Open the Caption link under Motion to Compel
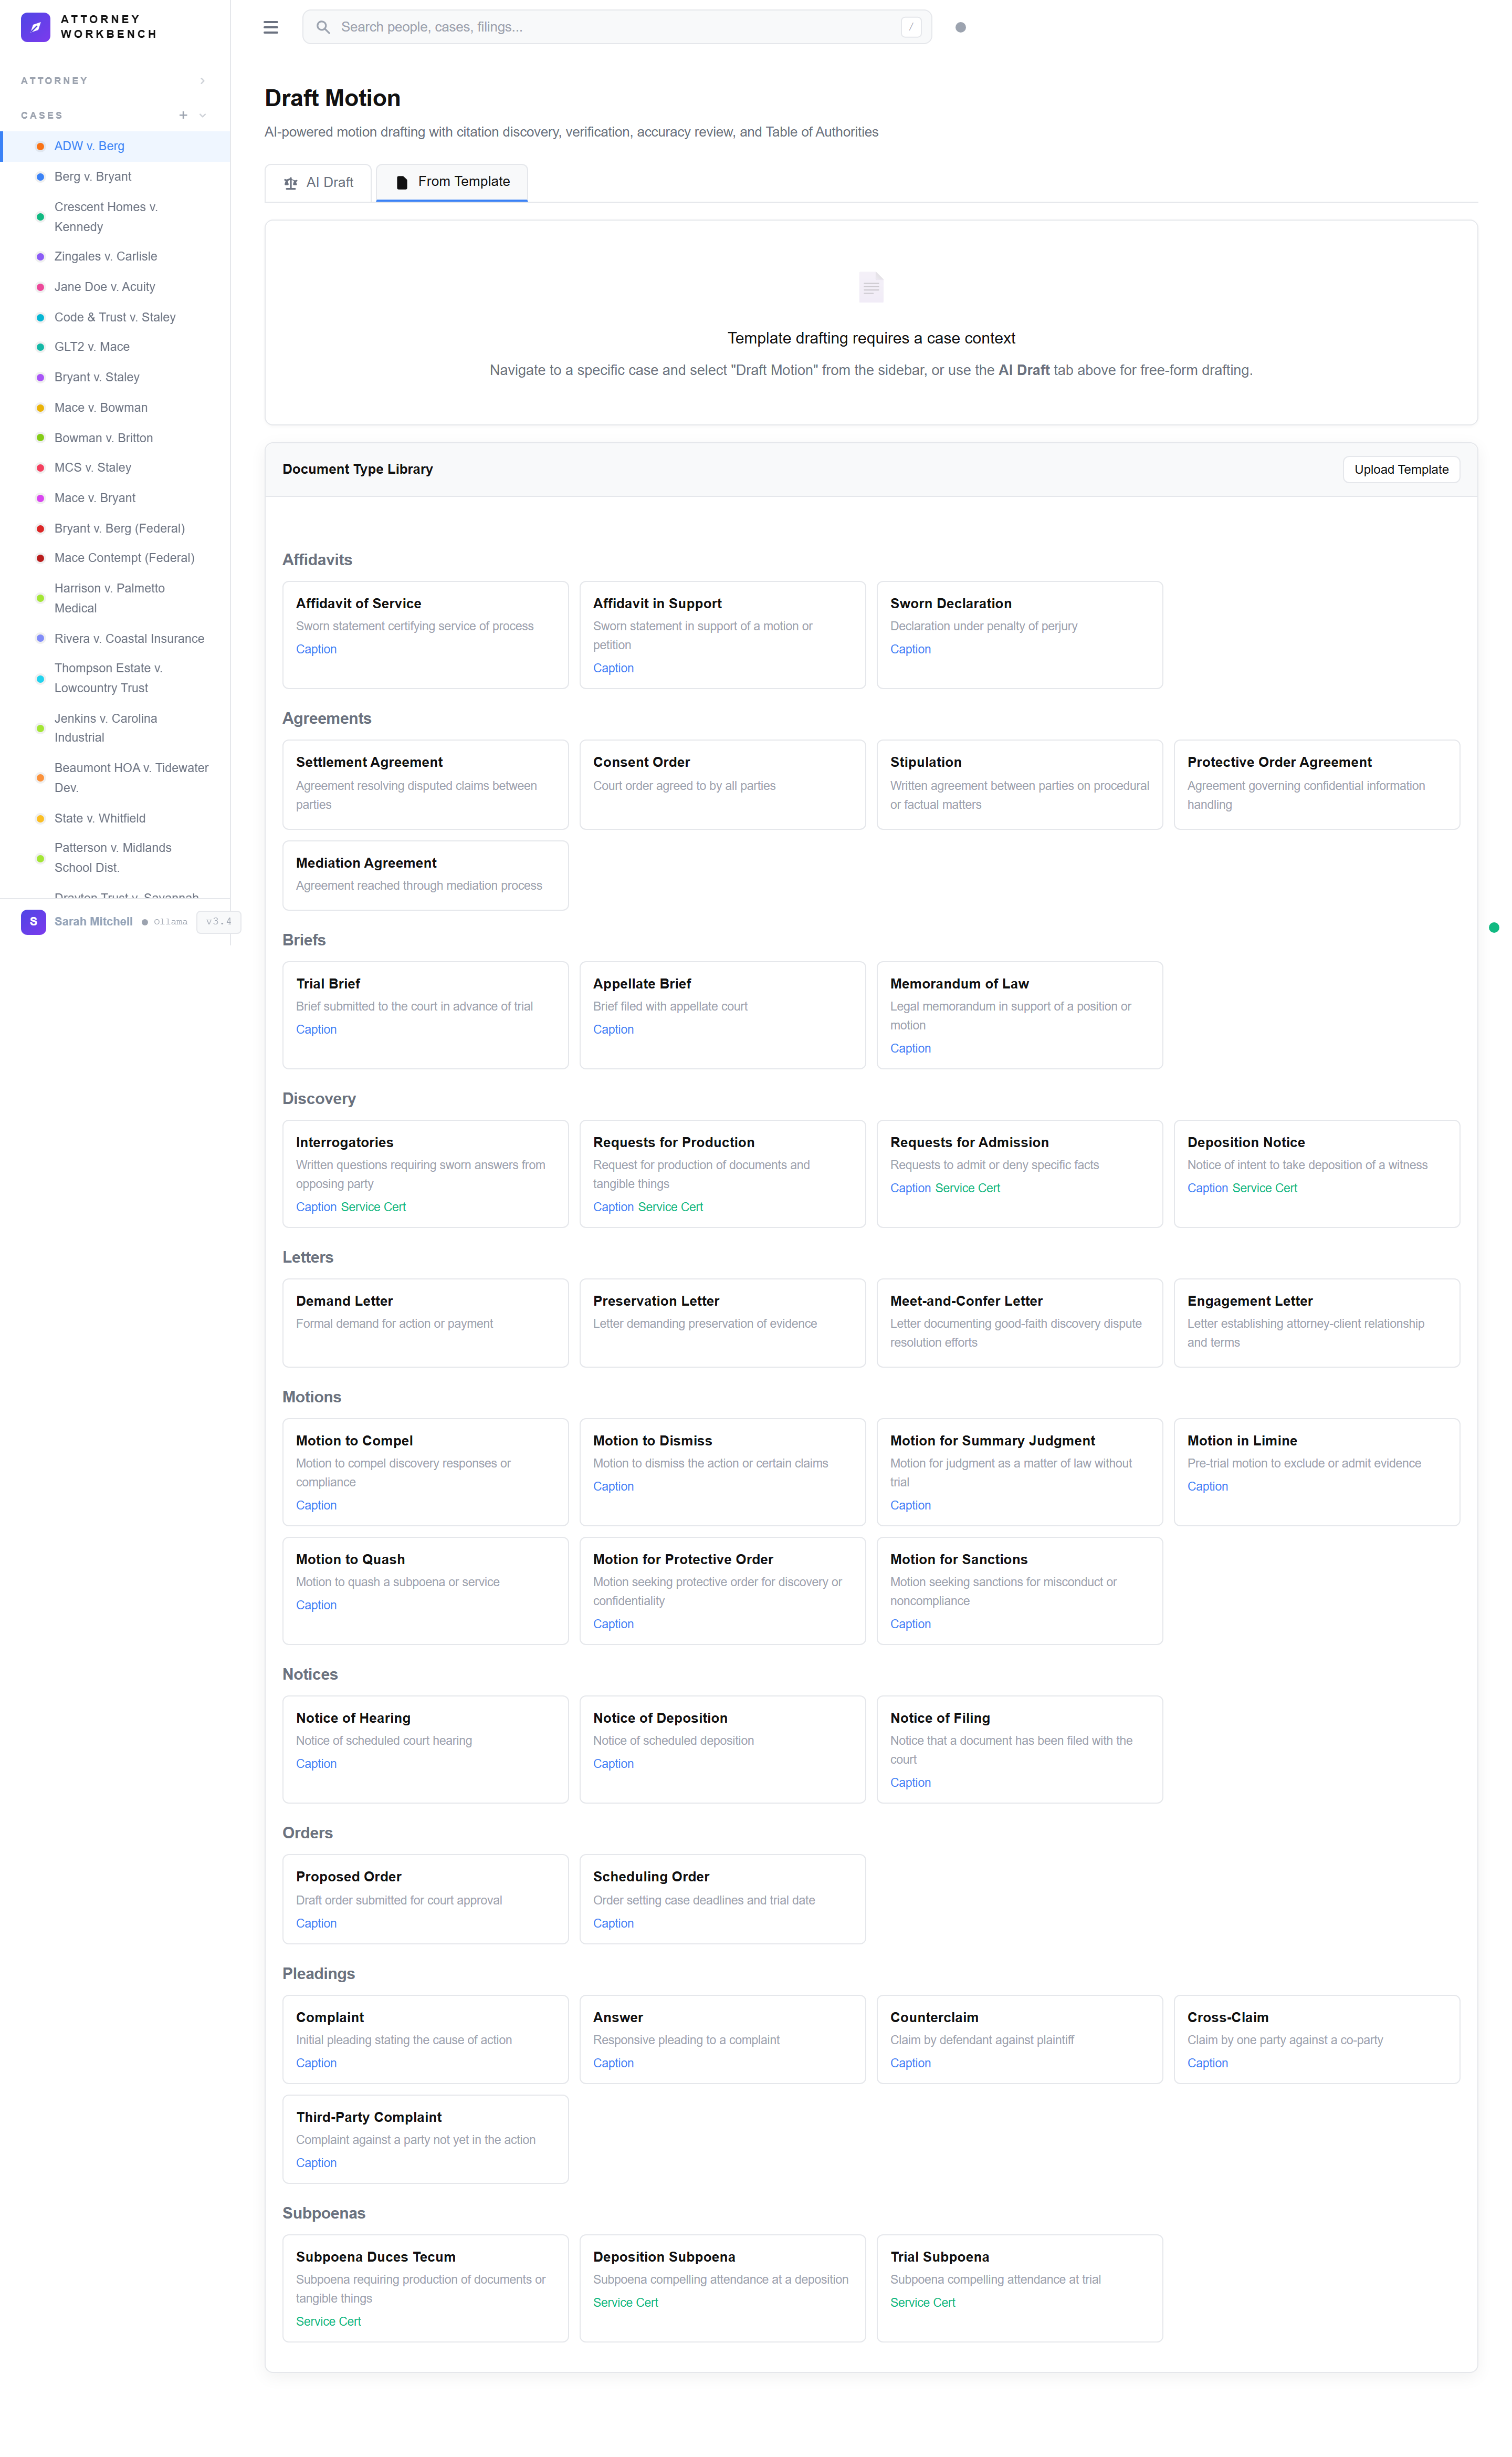The width and height of the screenshot is (1512, 2457). (316, 1505)
